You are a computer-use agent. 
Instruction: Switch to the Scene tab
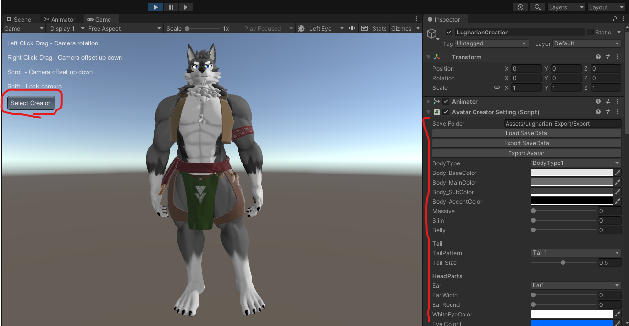click(x=19, y=19)
